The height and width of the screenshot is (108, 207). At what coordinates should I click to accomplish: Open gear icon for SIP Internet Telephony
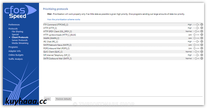pos(202,55)
